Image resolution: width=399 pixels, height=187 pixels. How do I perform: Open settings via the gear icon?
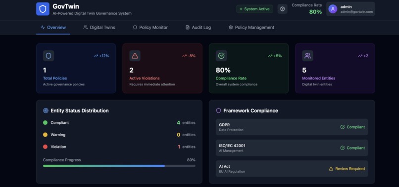coord(282,9)
